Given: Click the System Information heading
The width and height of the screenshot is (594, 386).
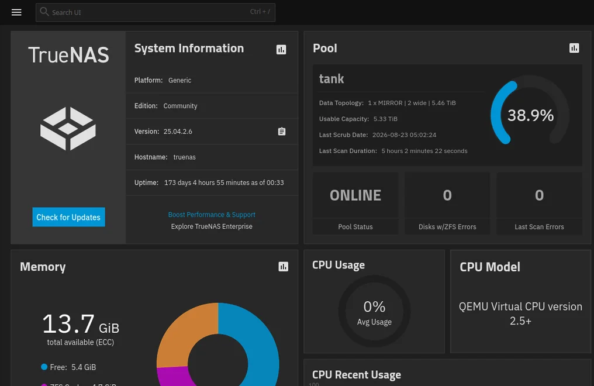Looking at the screenshot, I should coord(189,49).
